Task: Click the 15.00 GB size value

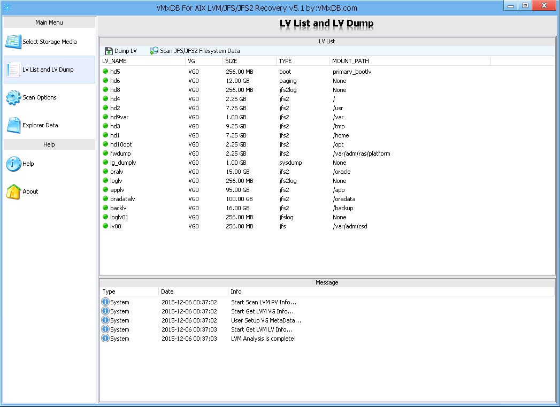Action: point(238,172)
